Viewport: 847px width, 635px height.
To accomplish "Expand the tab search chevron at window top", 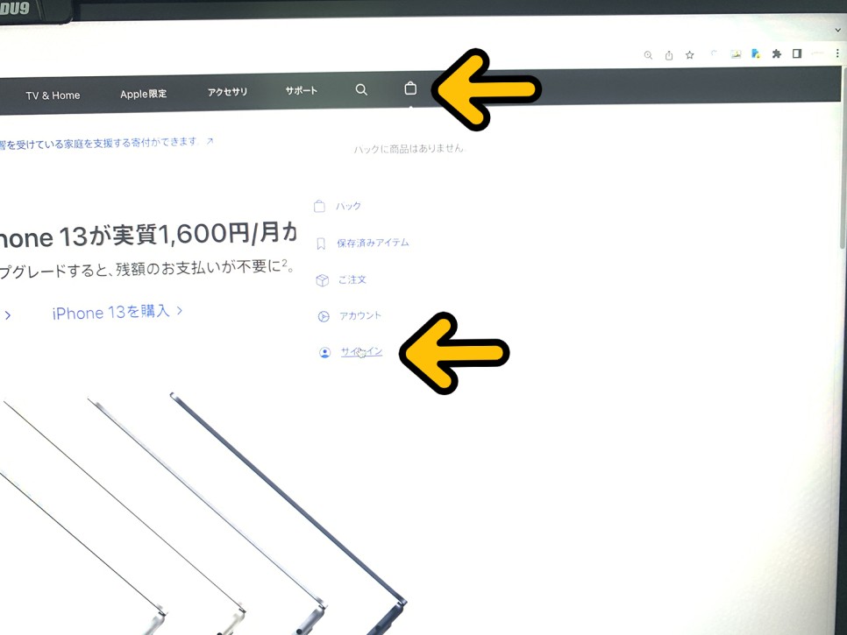I will [838, 30].
